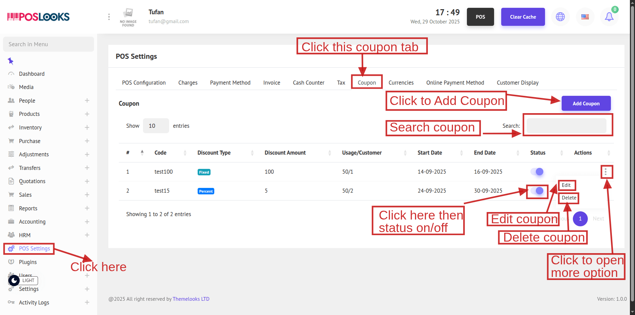Click the pin icon in sidebar

11,61
